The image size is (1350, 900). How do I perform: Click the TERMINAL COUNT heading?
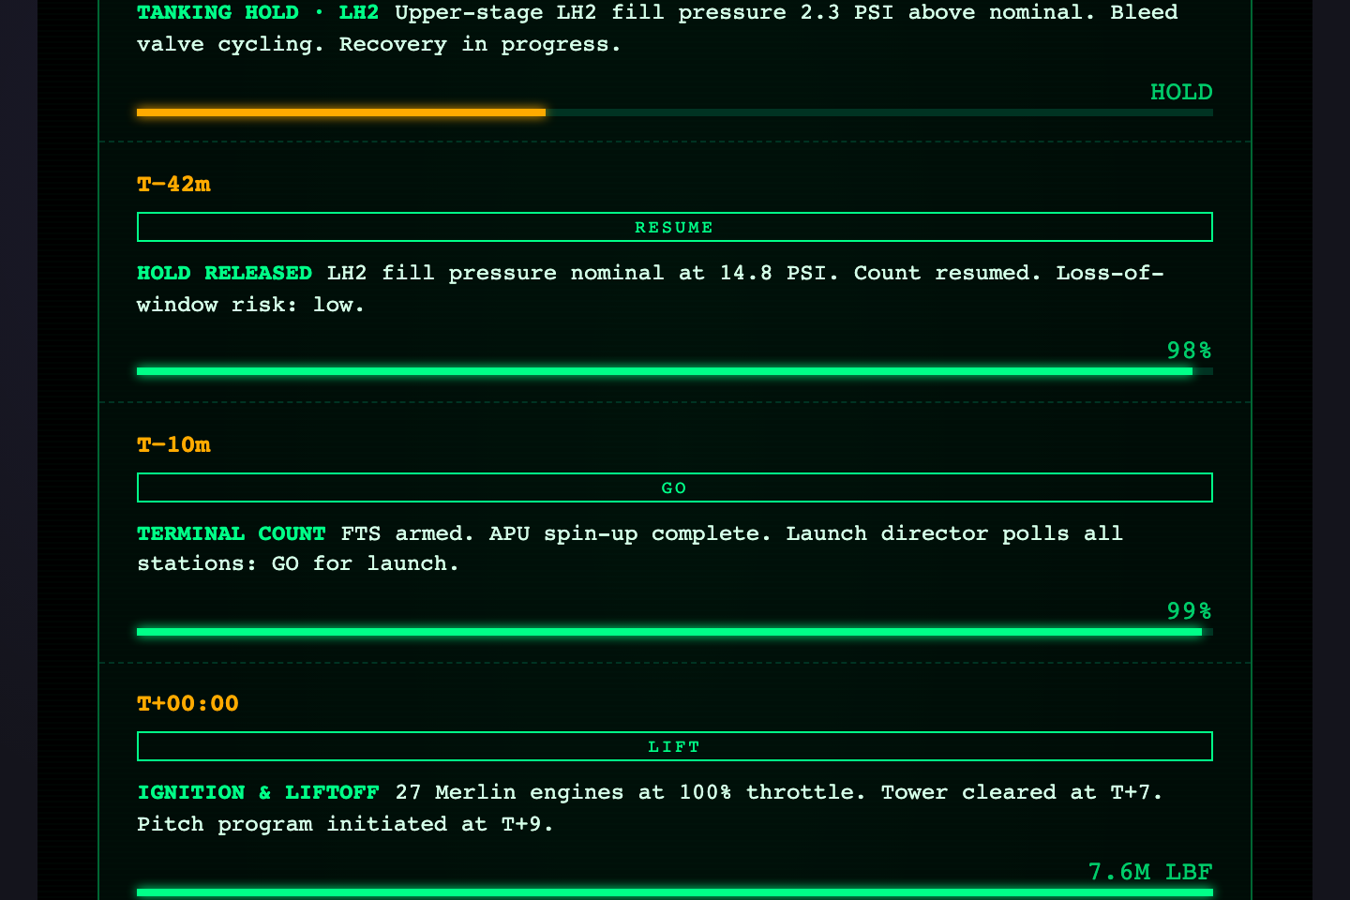coord(232,533)
